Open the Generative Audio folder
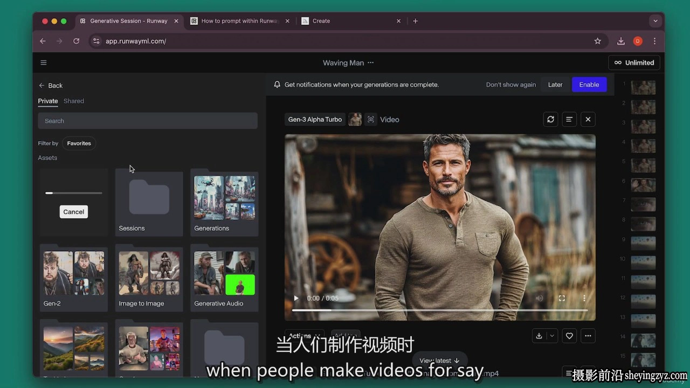Screen dimensions: 690x388 pyautogui.click(x=224, y=278)
